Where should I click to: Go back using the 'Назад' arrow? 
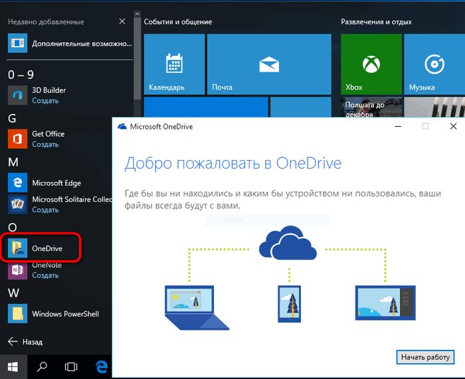(x=25, y=342)
